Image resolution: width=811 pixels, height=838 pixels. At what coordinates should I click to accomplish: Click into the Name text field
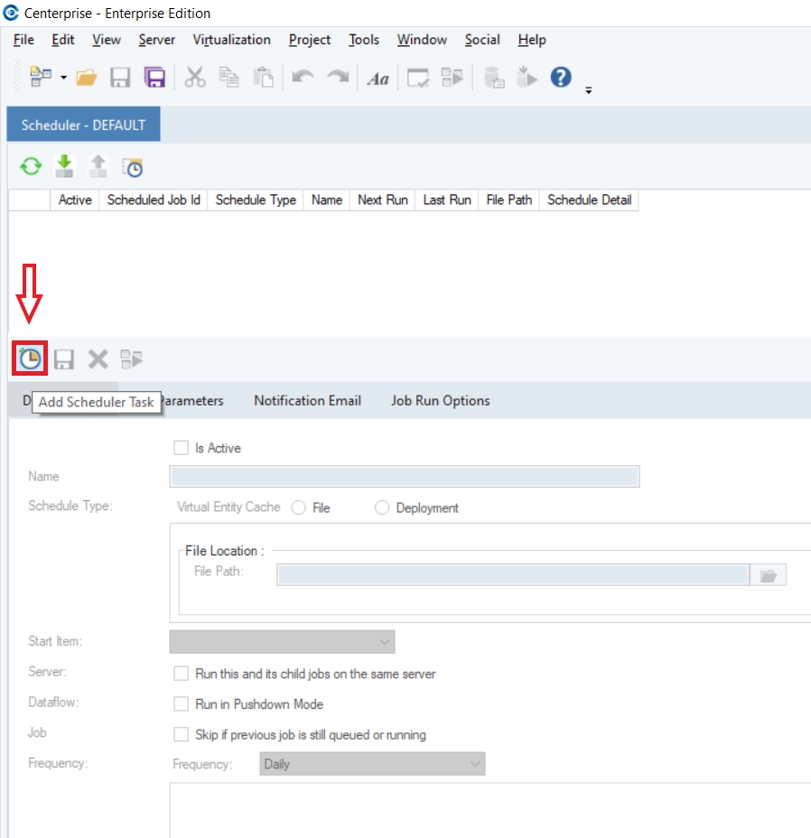coord(404,477)
